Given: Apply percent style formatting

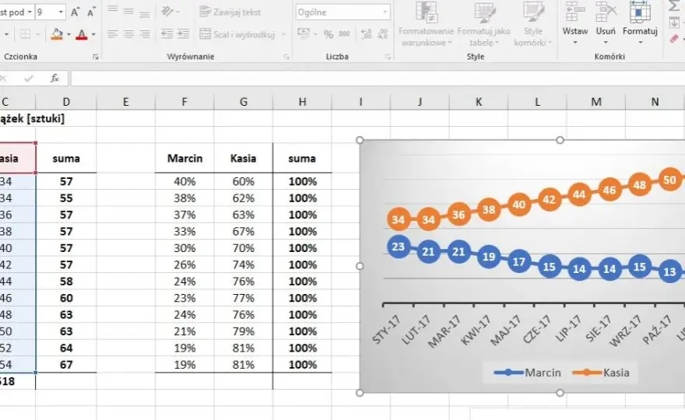Looking at the screenshot, I should (x=328, y=34).
